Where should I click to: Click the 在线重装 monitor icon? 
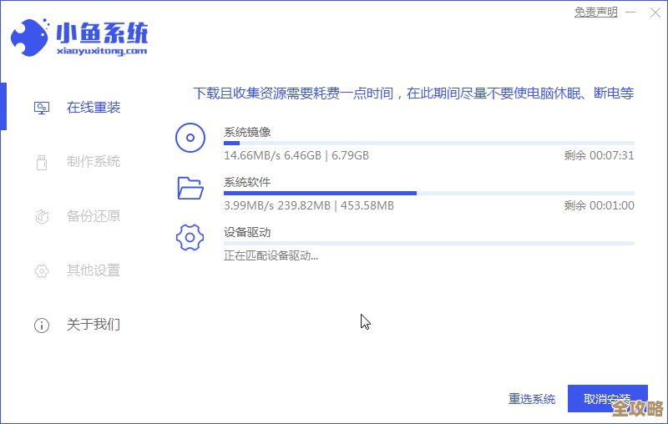(x=41, y=109)
